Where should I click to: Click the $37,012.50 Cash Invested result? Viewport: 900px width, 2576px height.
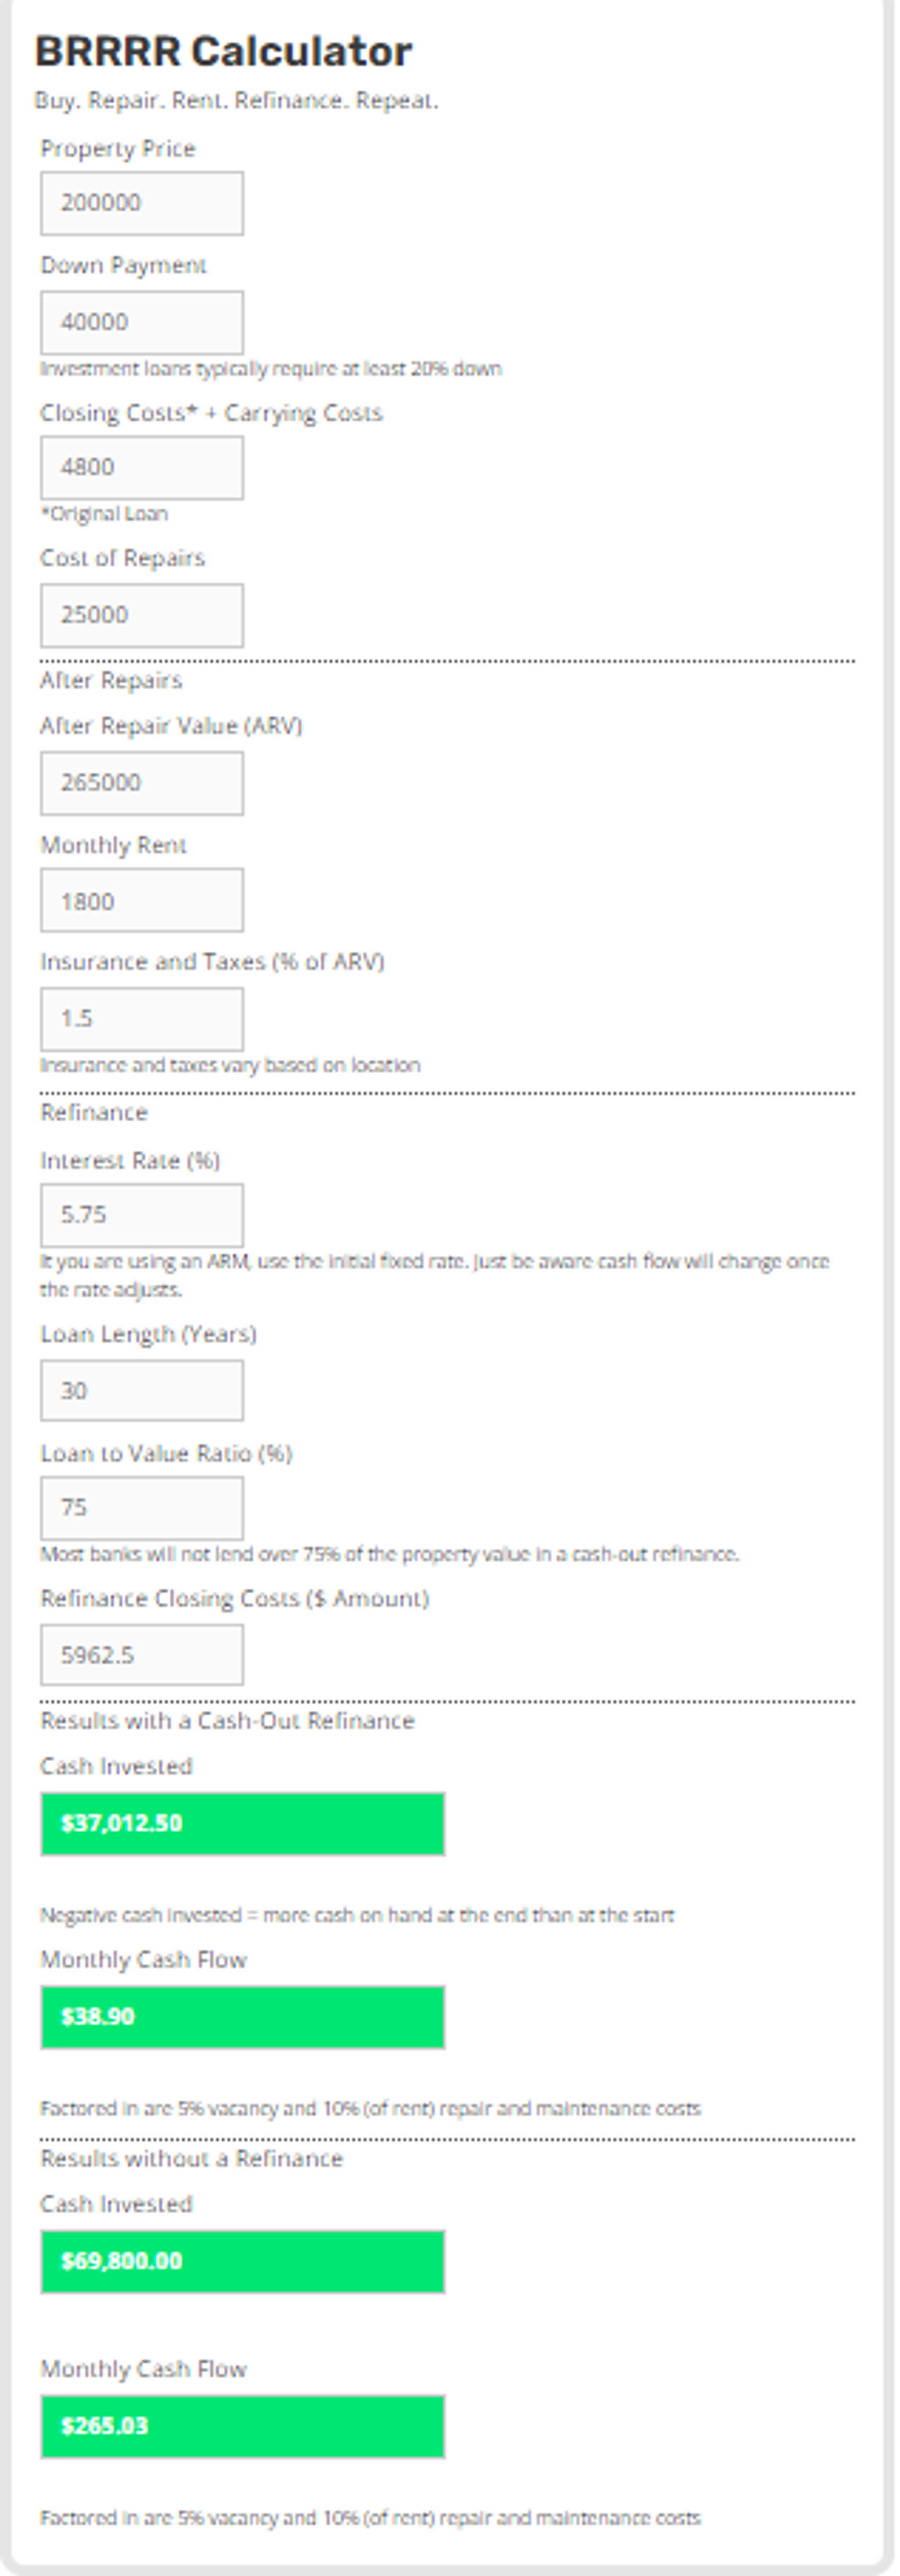coord(242,1823)
